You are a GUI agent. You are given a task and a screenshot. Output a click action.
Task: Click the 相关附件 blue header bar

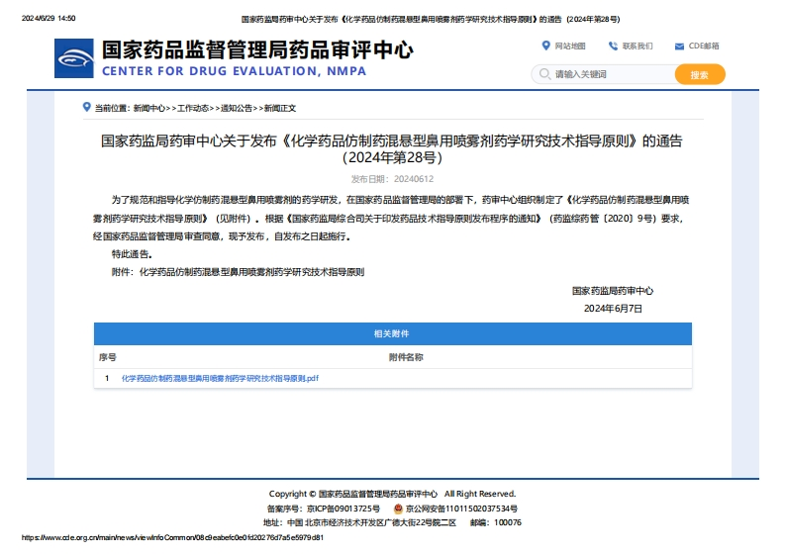coord(392,333)
